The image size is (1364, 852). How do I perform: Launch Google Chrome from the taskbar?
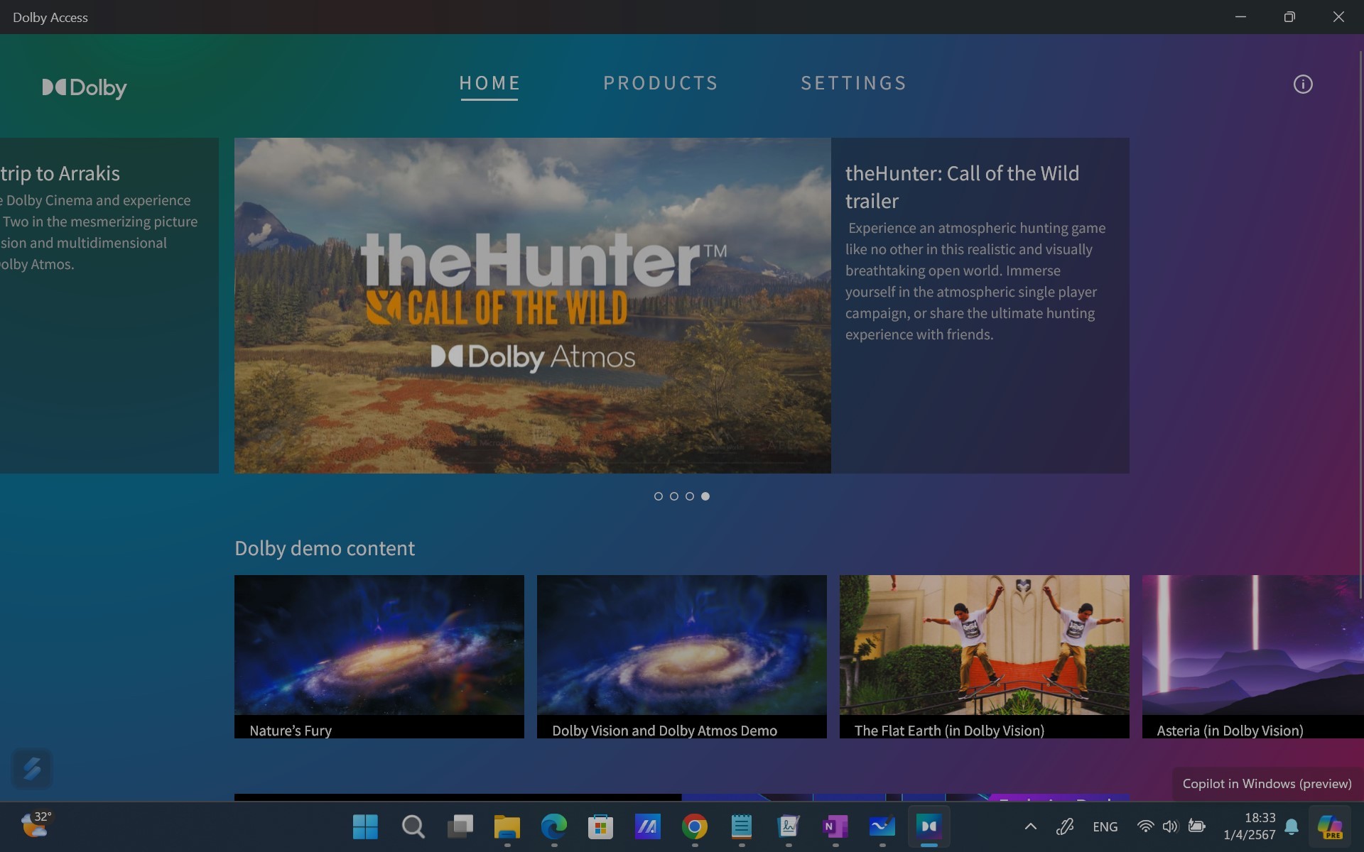pyautogui.click(x=694, y=826)
